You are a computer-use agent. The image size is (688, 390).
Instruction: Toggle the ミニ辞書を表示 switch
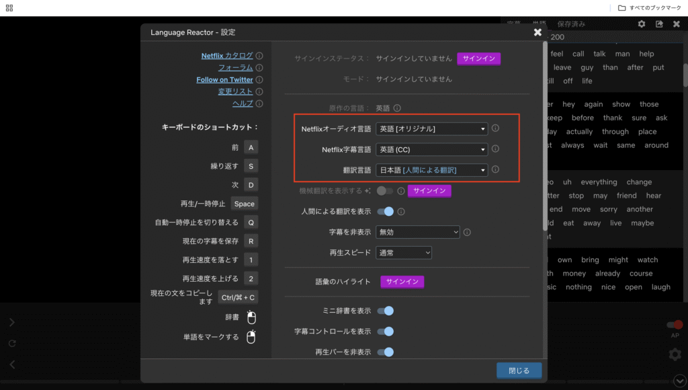tap(385, 311)
